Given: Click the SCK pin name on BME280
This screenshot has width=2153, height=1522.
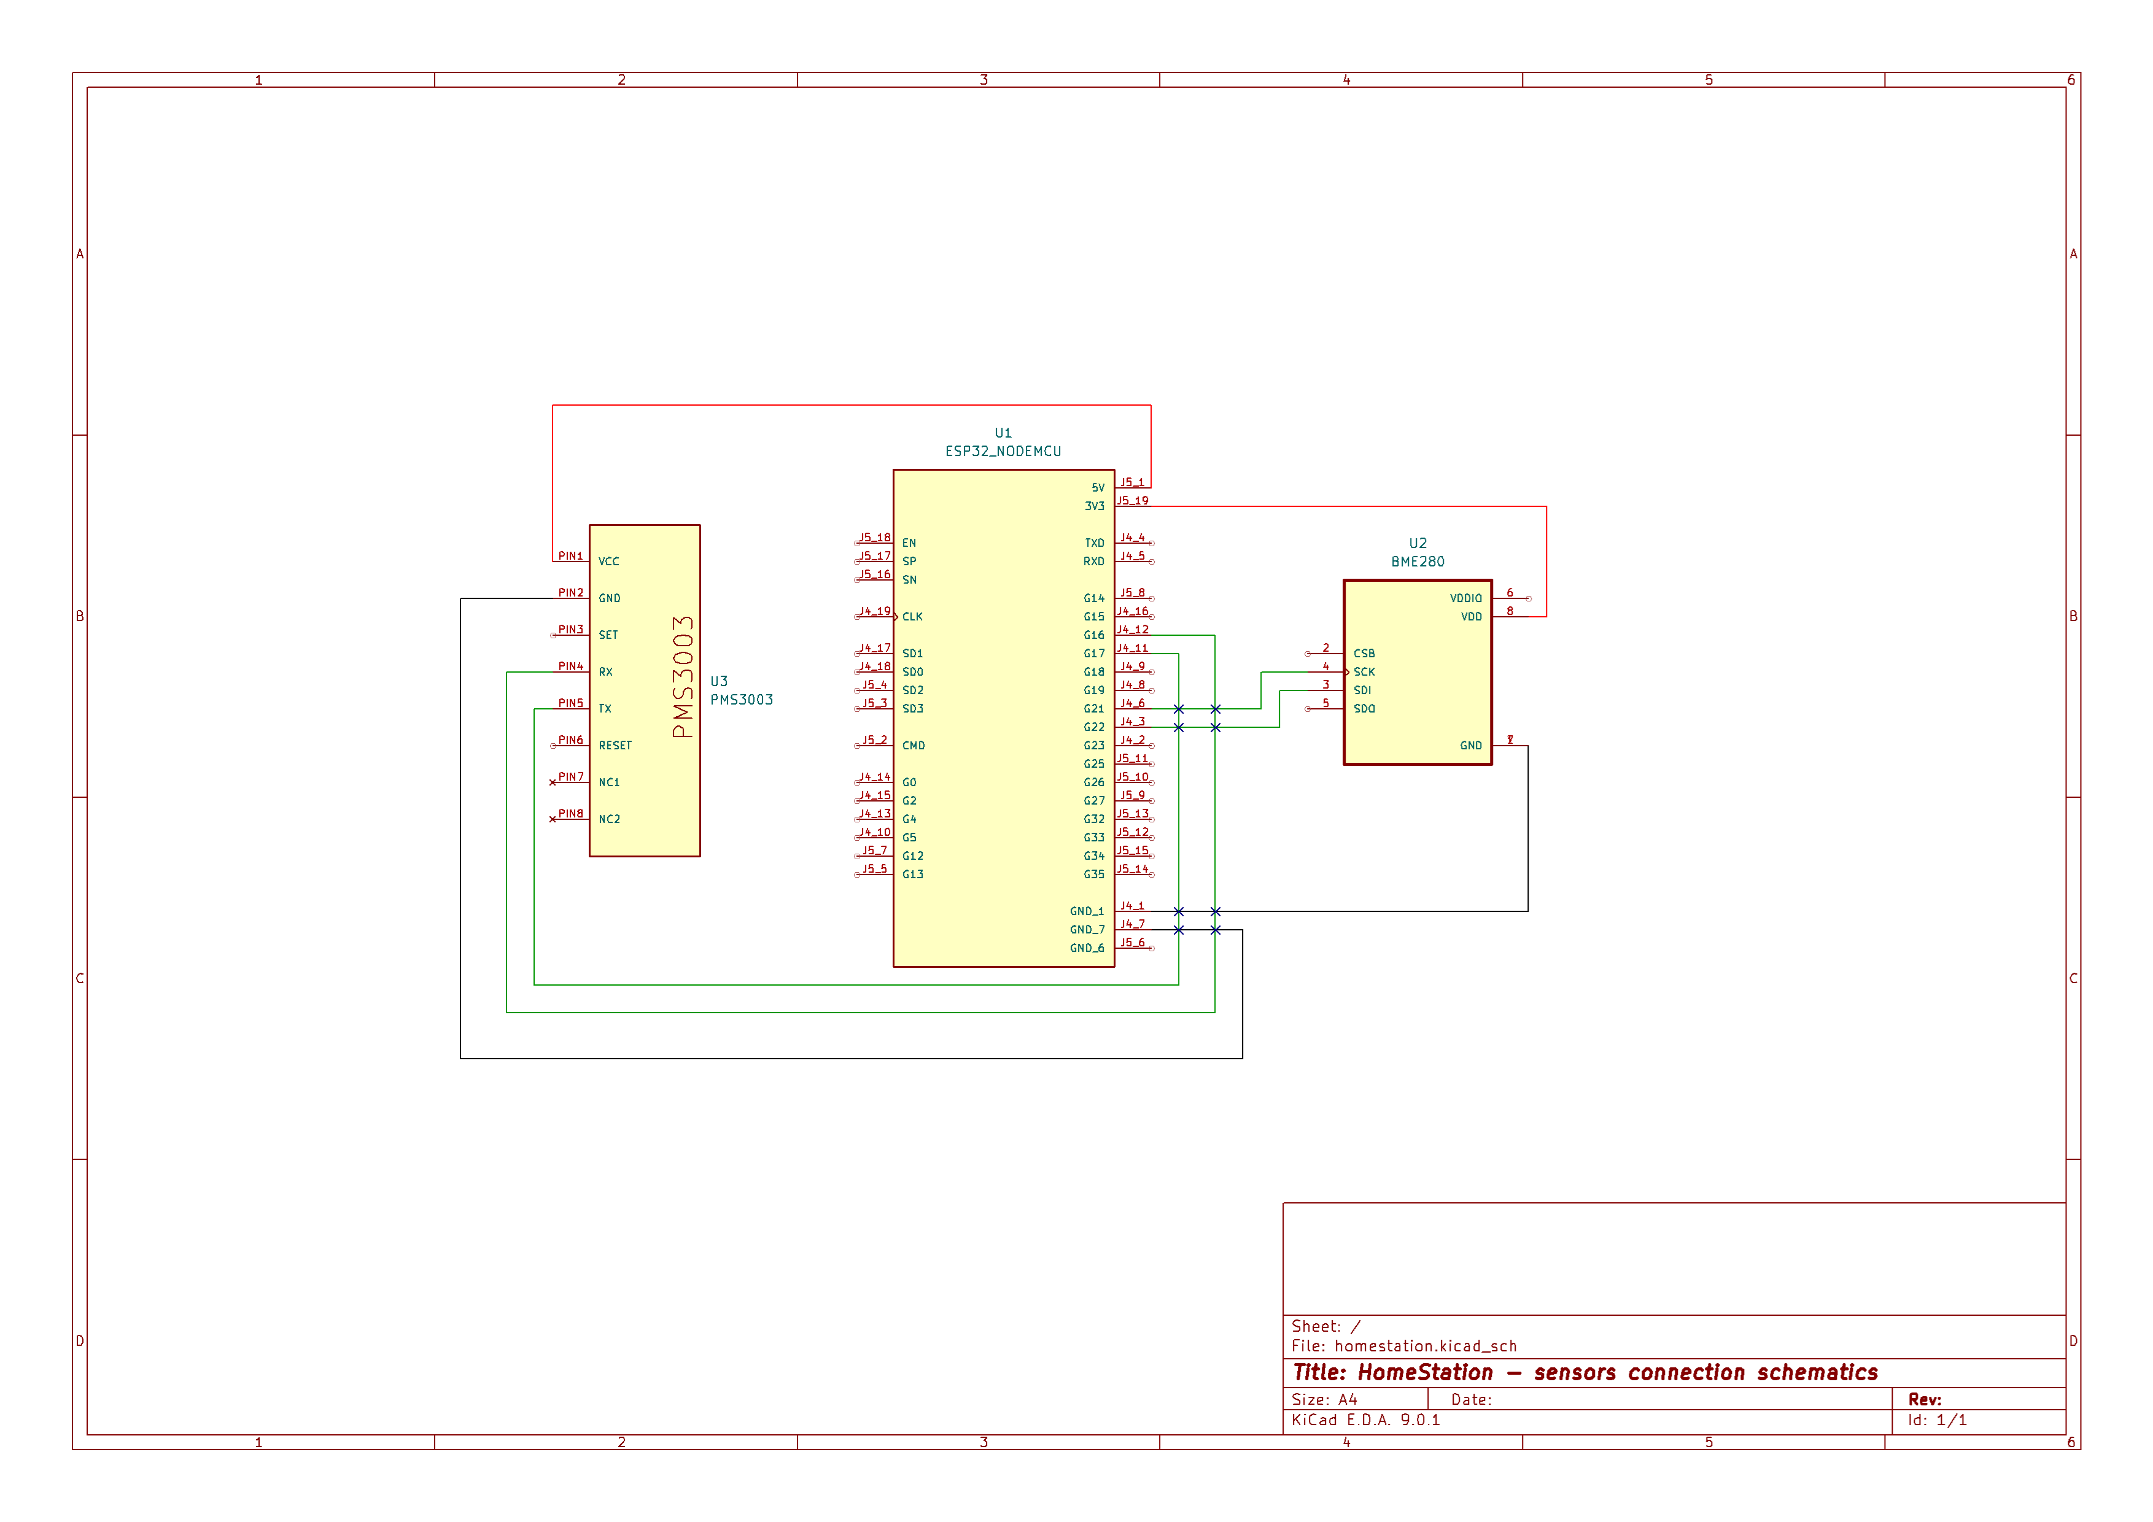Looking at the screenshot, I should click(x=1364, y=672).
